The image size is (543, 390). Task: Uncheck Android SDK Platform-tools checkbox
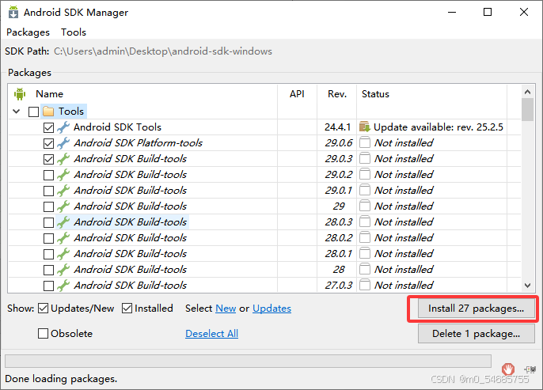pyautogui.click(x=48, y=144)
